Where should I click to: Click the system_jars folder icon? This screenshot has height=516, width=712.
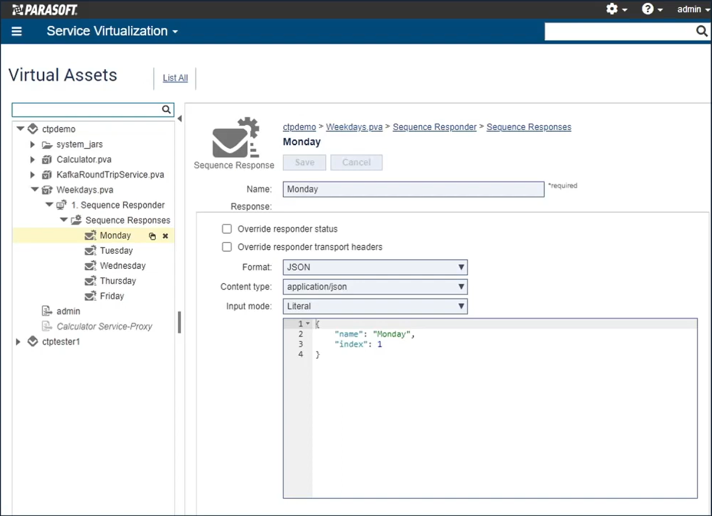pyautogui.click(x=47, y=145)
